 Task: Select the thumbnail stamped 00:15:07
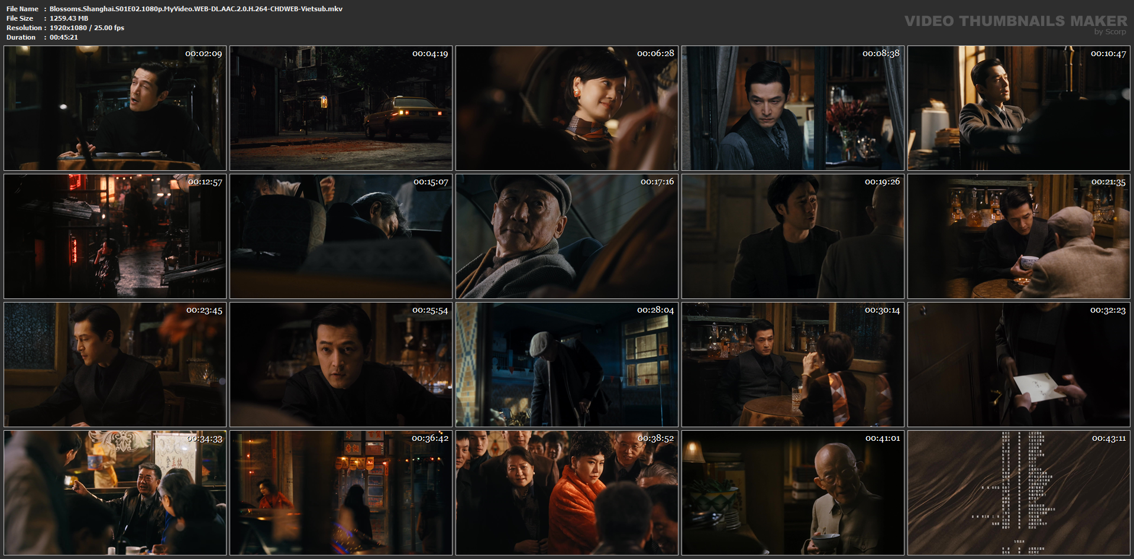point(341,236)
